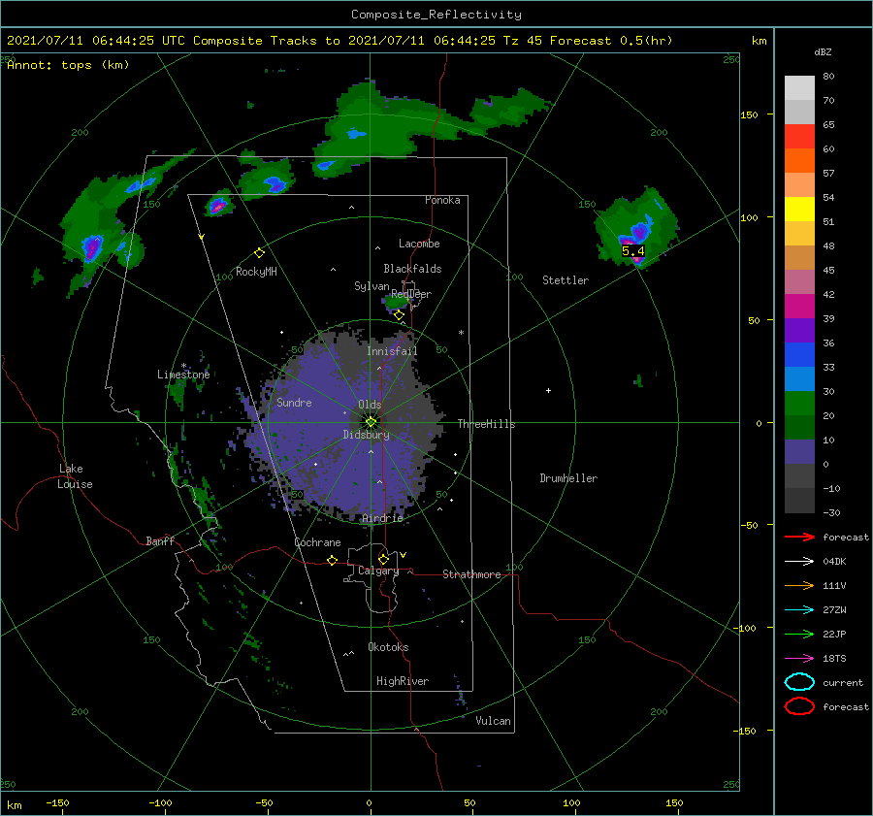This screenshot has height=816, width=873.
Task: Click the magenta 39-42 dBZ color swatch
Action: (x=799, y=307)
